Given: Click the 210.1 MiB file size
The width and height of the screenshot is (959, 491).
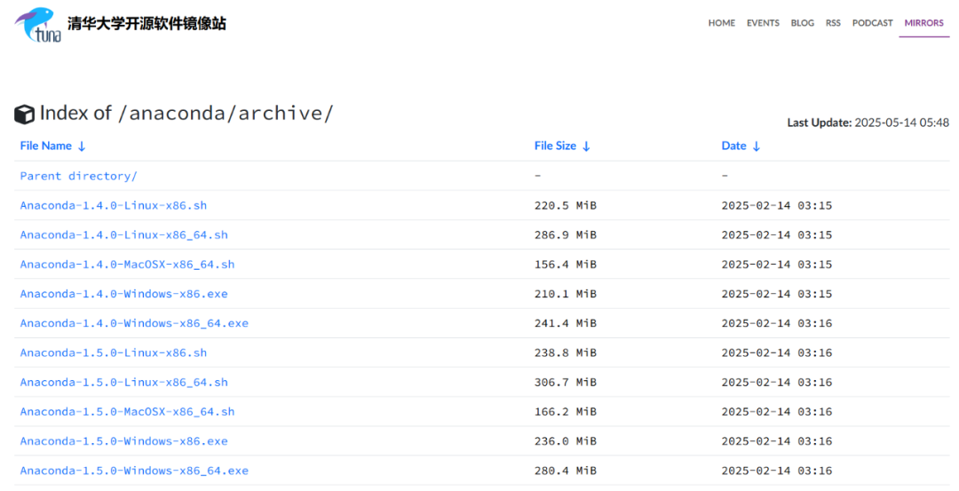Looking at the screenshot, I should (565, 294).
